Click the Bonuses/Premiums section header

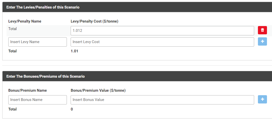[x=46, y=76]
